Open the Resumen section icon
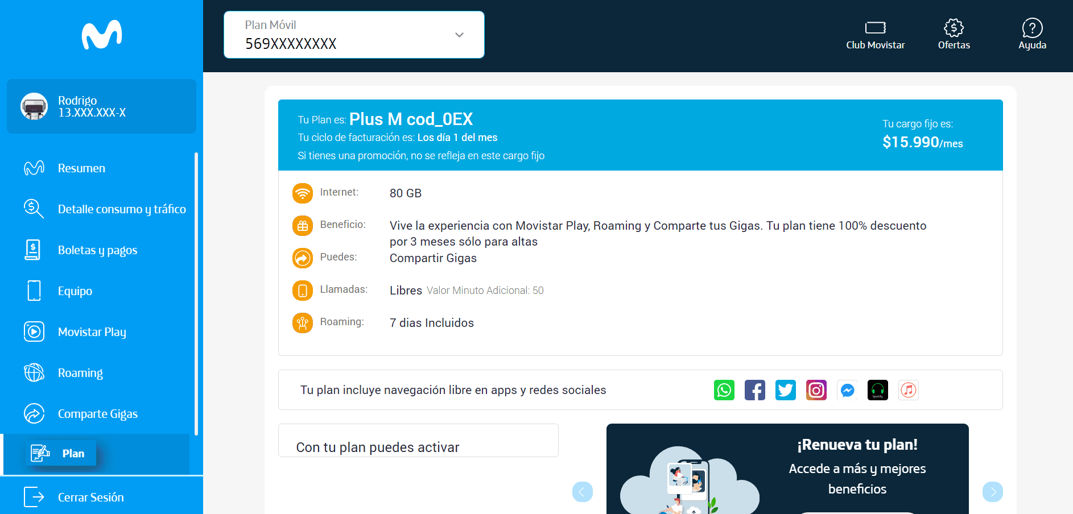Screen dimensions: 1073x514 (x=34, y=168)
